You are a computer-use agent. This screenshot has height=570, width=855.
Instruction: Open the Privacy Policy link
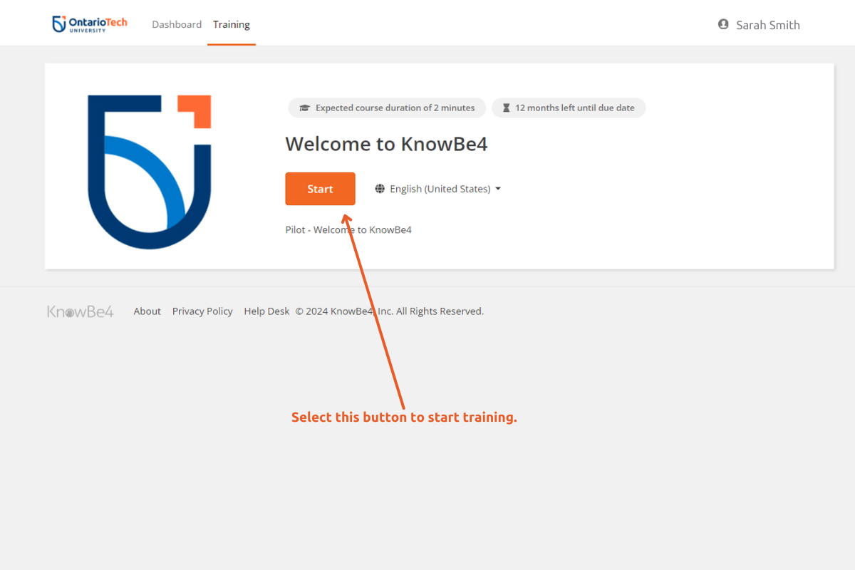pyautogui.click(x=202, y=311)
